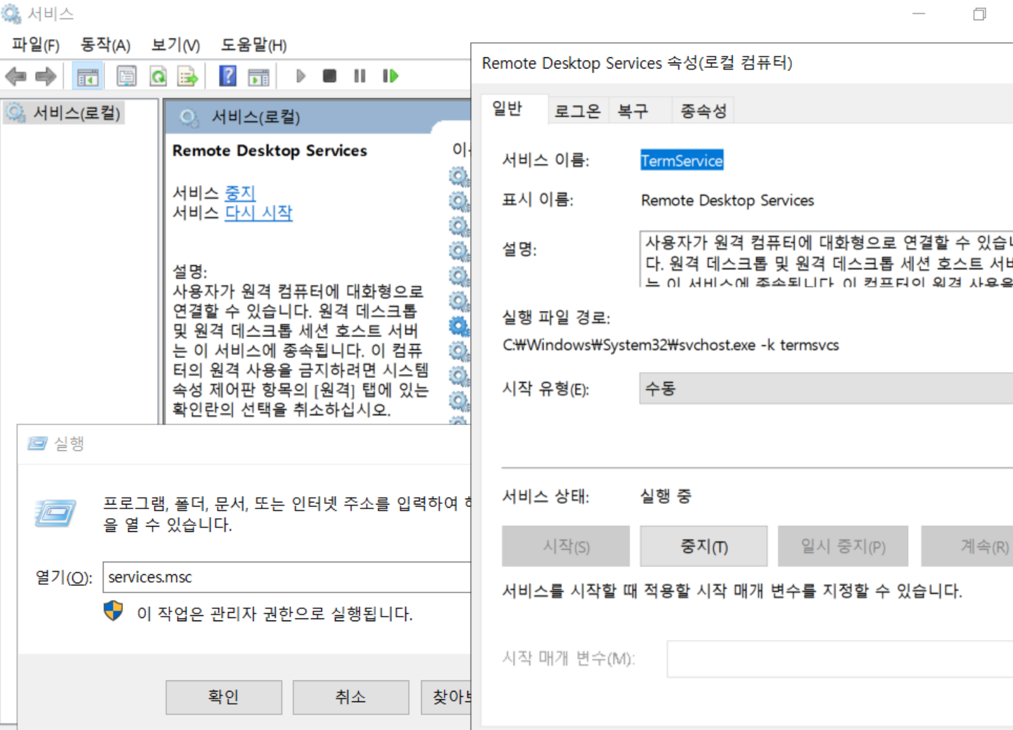The image size is (1013, 730).
Task: Pause service toolbar icon
Action: pos(359,76)
